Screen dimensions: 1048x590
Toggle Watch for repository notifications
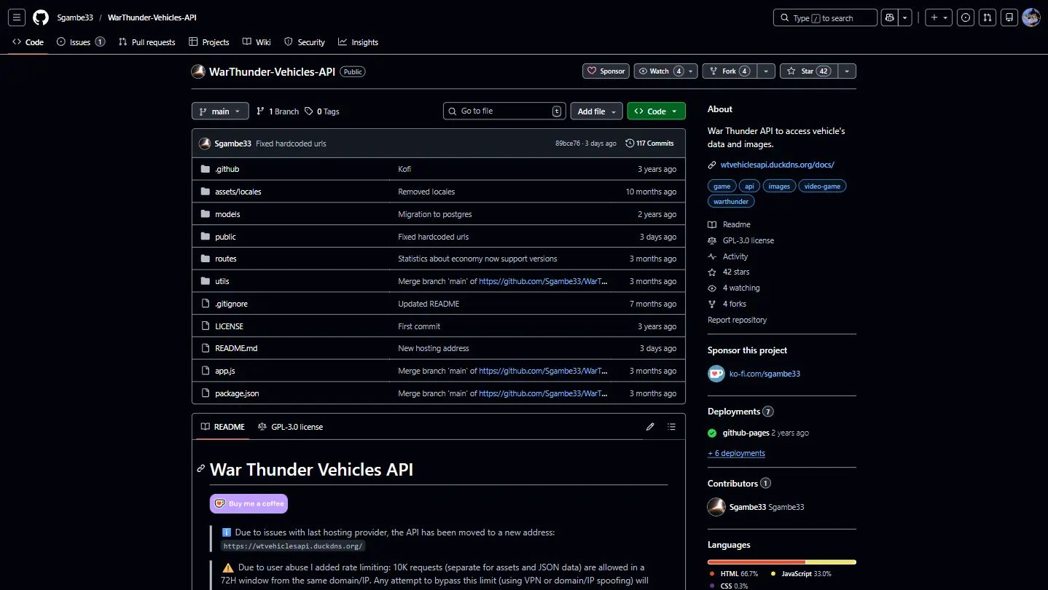coord(660,71)
